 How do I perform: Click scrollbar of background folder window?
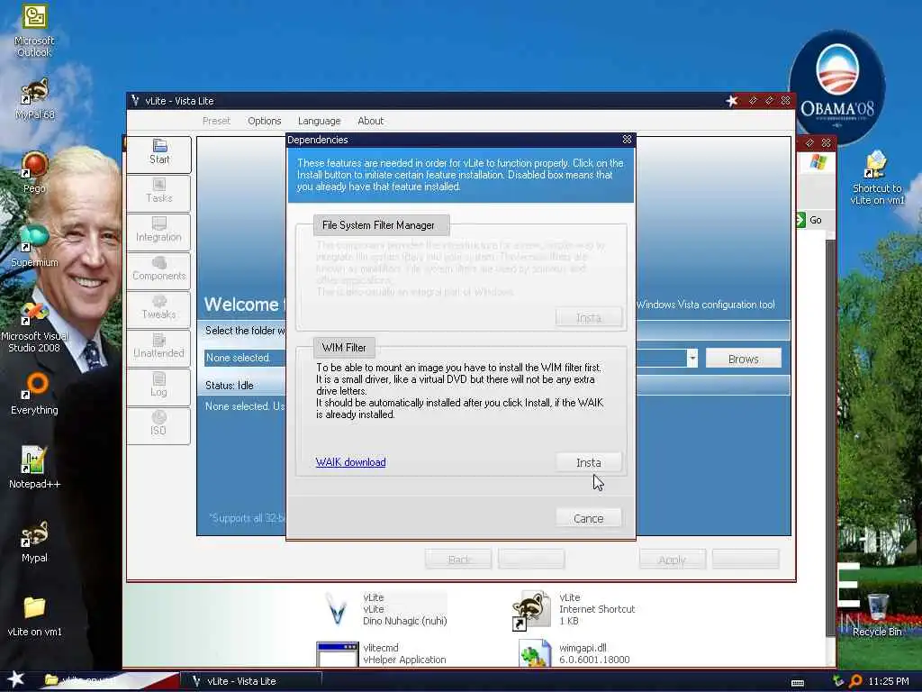click(x=830, y=437)
